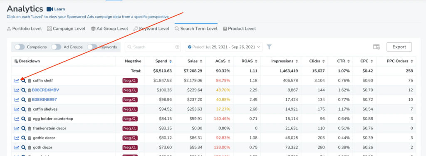Copy the egg holder countertop term via clipboard icon
Screen dimensions: 426x156
tap(30, 119)
